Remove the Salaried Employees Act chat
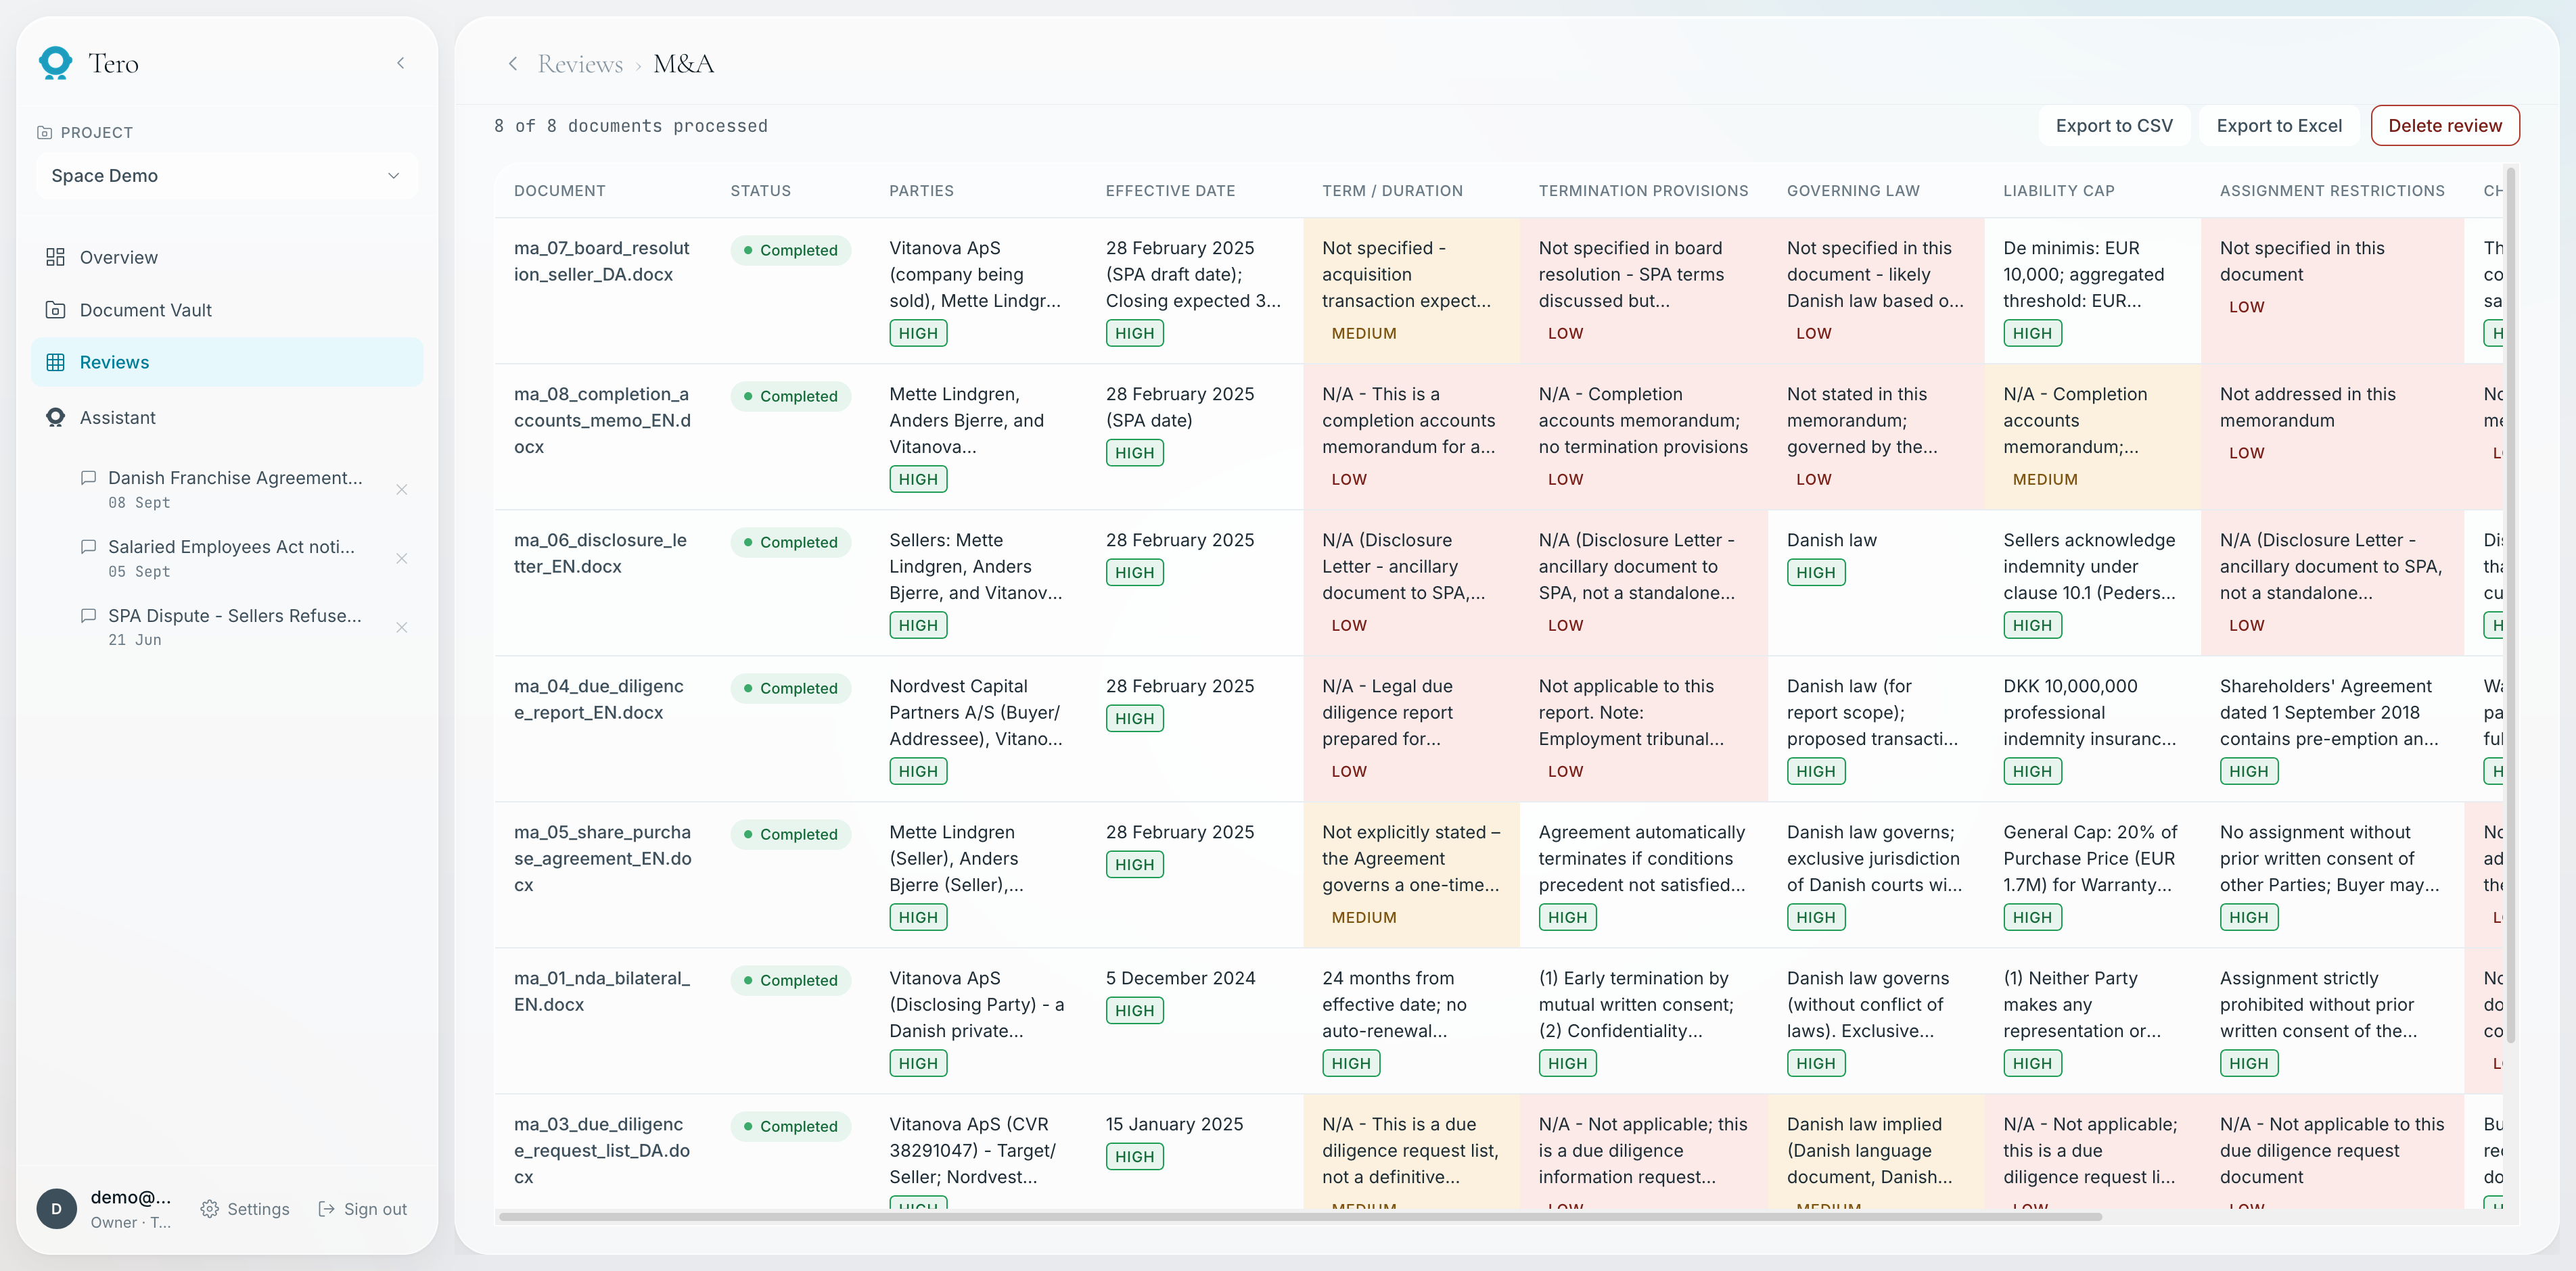Screen dimensions: 2576x1271 pyautogui.click(x=402, y=558)
